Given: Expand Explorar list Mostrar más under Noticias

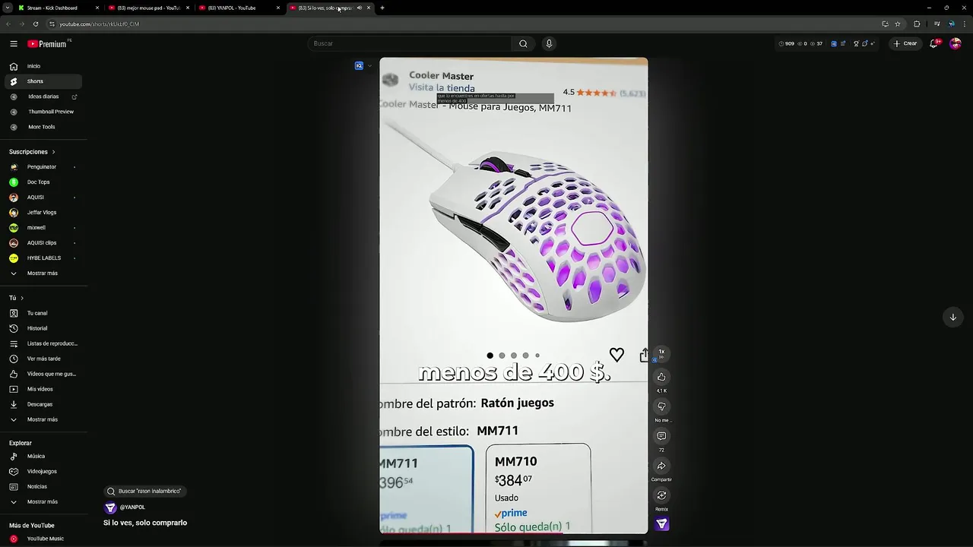Looking at the screenshot, I should pos(43,501).
